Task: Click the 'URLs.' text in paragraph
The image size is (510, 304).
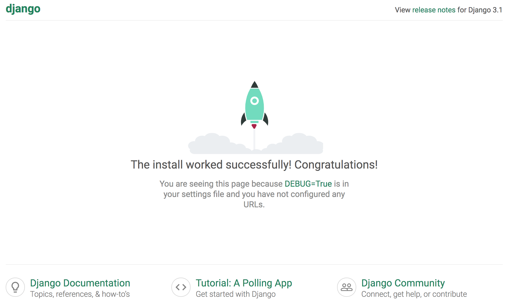Action: [254, 204]
